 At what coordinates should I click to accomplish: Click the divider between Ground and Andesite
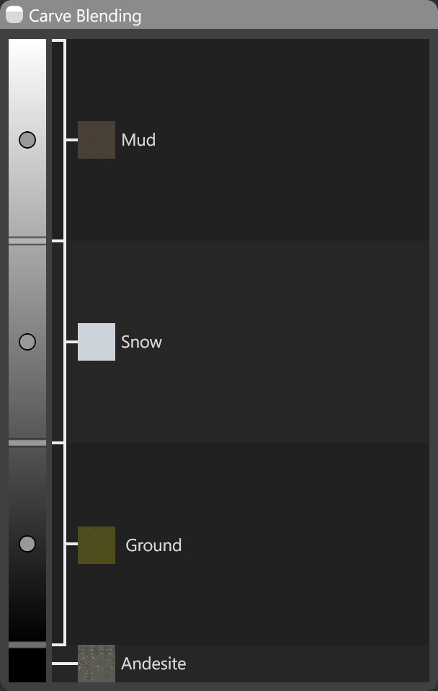click(x=27, y=644)
